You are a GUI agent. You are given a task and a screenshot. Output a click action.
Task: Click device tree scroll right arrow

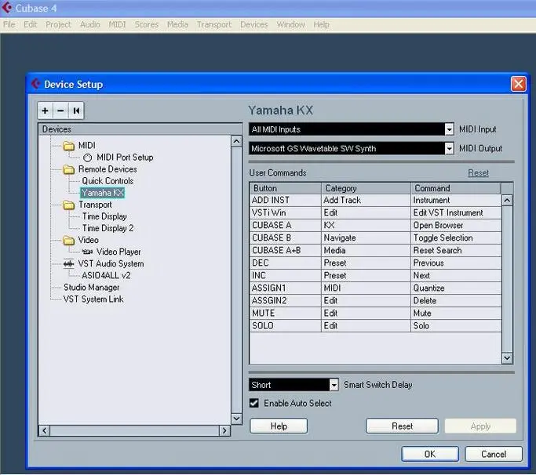(x=224, y=430)
